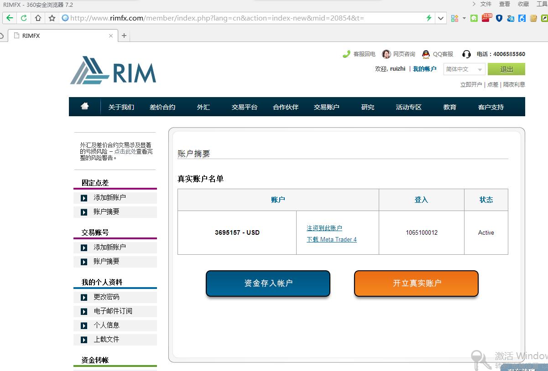The width and height of the screenshot is (548, 371).
Task: Click the RIM logo
Action: [x=113, y=70]
